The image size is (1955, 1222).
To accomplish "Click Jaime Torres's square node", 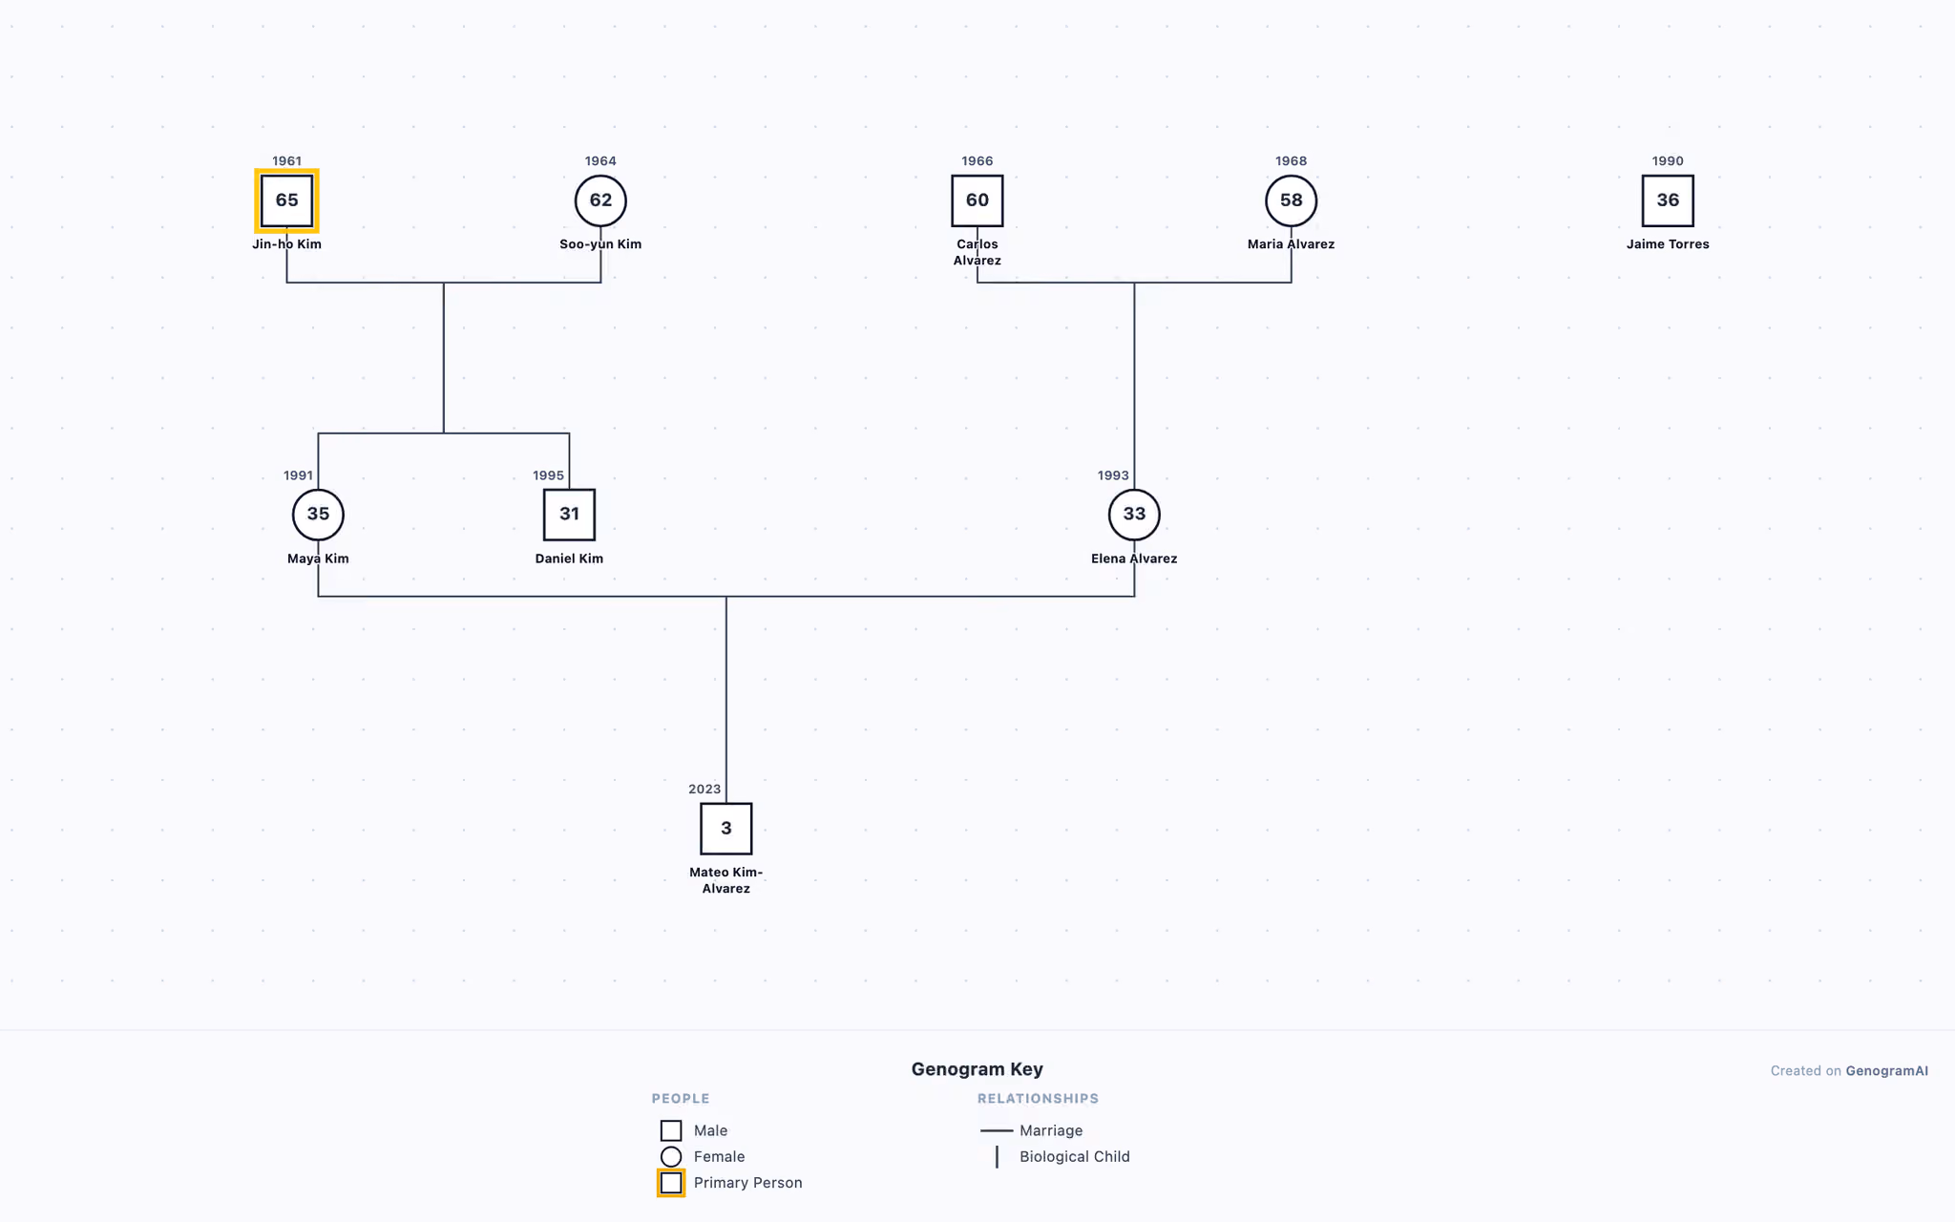I will pyautogui.click(x=1668, y=200).
